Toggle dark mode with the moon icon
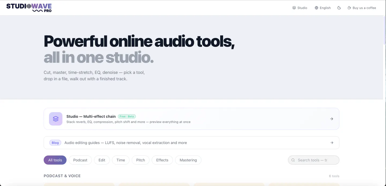Viewport: 386px width, 186px height. [x=339, y=8]
